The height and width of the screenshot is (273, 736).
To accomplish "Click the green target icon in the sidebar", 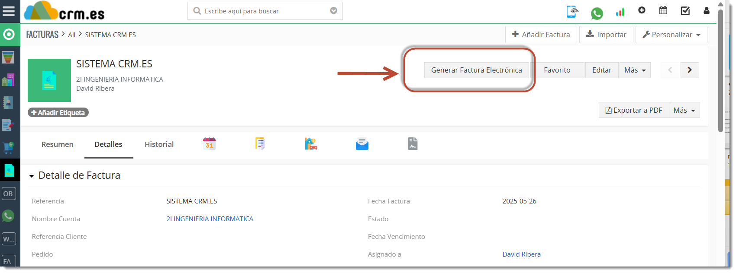I will pos(9,35).
